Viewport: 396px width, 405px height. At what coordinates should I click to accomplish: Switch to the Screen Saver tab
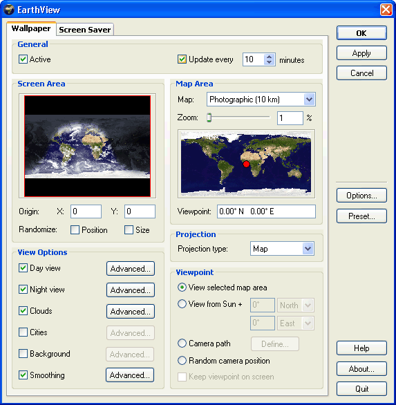(x=85, y=30)
